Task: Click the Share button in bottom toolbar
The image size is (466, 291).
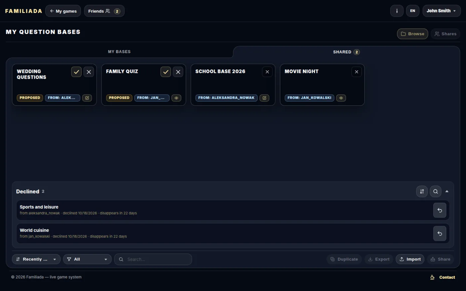Action: click(440, 259)
